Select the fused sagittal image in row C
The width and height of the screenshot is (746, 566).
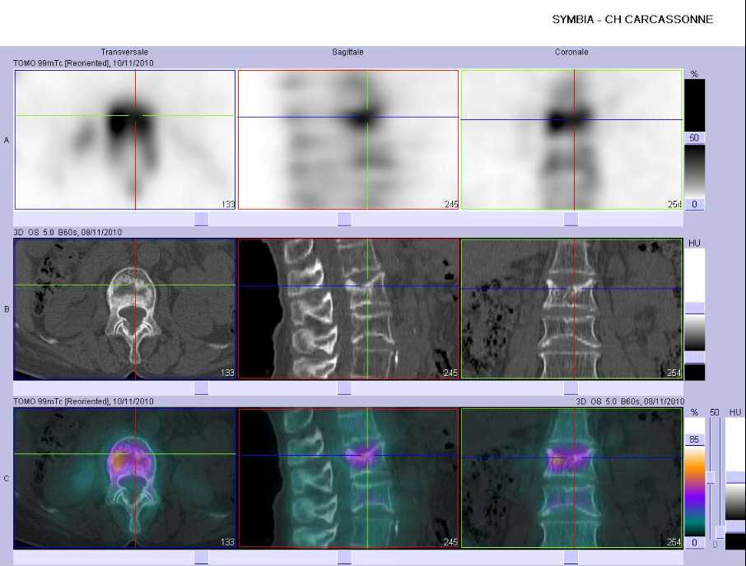(348, 478)
